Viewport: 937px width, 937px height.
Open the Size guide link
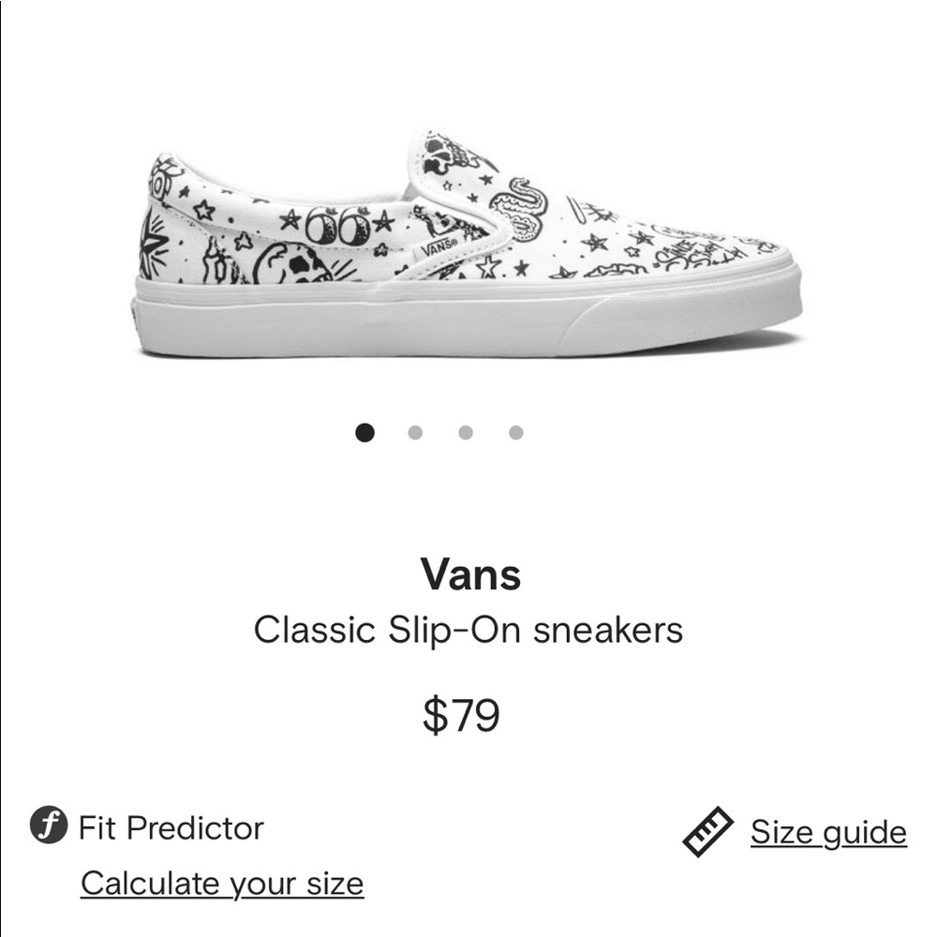click(825, 830)
